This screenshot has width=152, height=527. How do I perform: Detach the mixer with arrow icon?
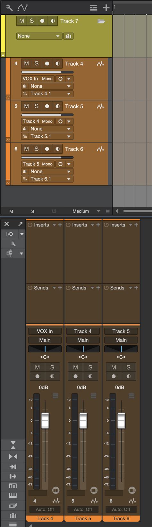click(21, 224)
